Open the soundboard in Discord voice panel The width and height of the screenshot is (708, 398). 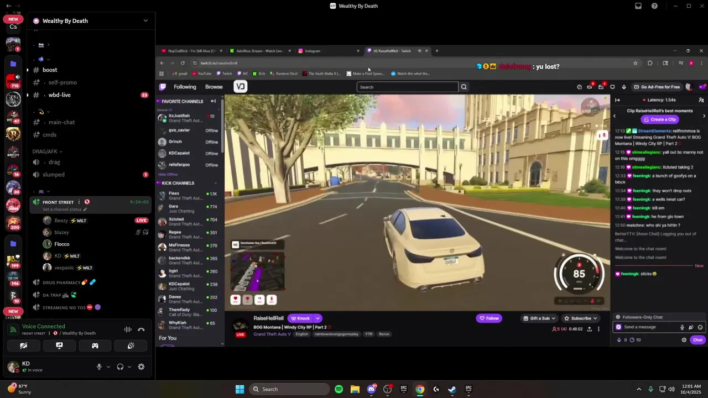pyautogui.click(x=131, y=345)
